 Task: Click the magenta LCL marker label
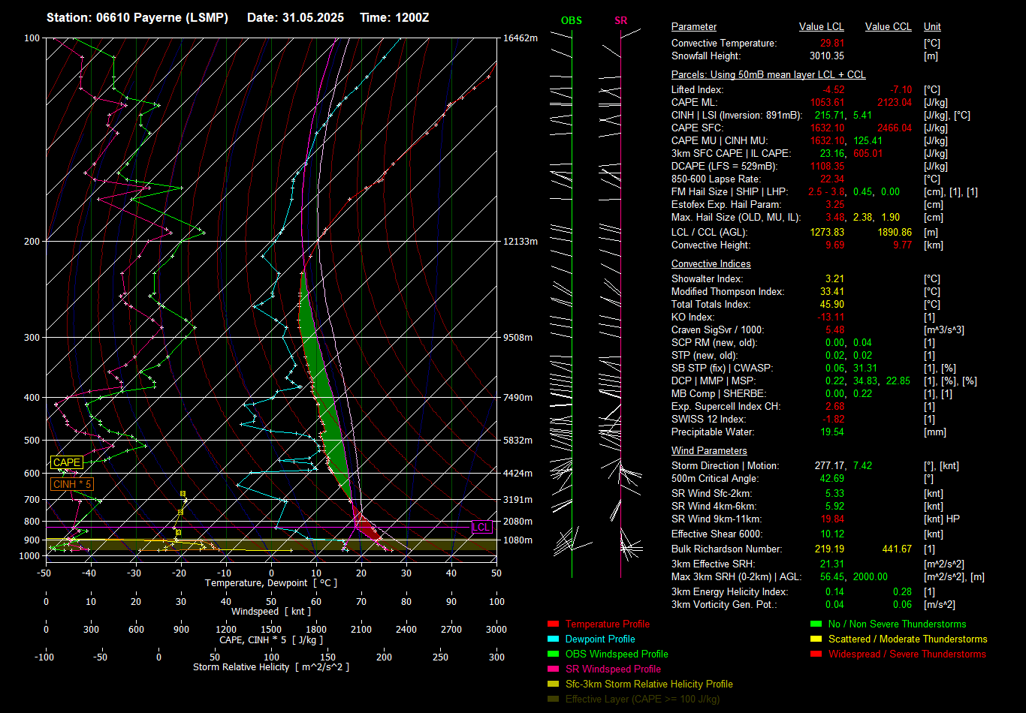pos(481,528)
